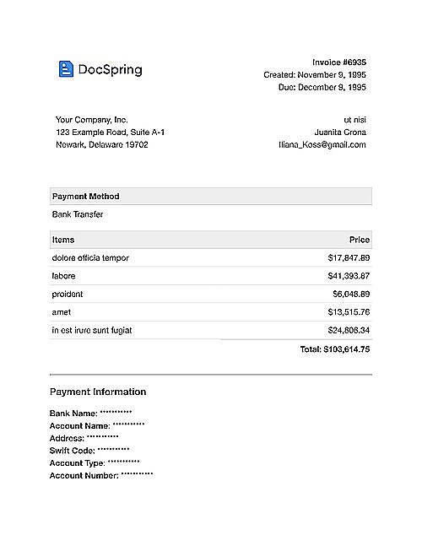Screen dimensions: 422x546
Task: Select the 'in est irure sunt fugiat' item
Action: click(x=92, y=331)
